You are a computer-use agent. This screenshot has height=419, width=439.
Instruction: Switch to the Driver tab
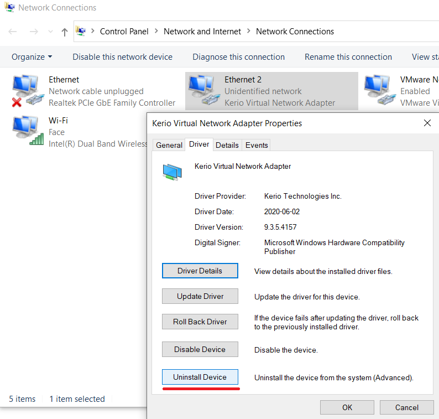point(199,144)
